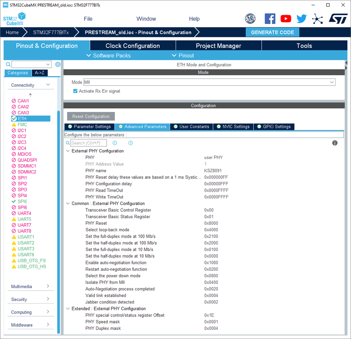Switch to Clock Configuration tab
Image resolution: width=351 pixels, height=339 pixels.
(133, 46)
